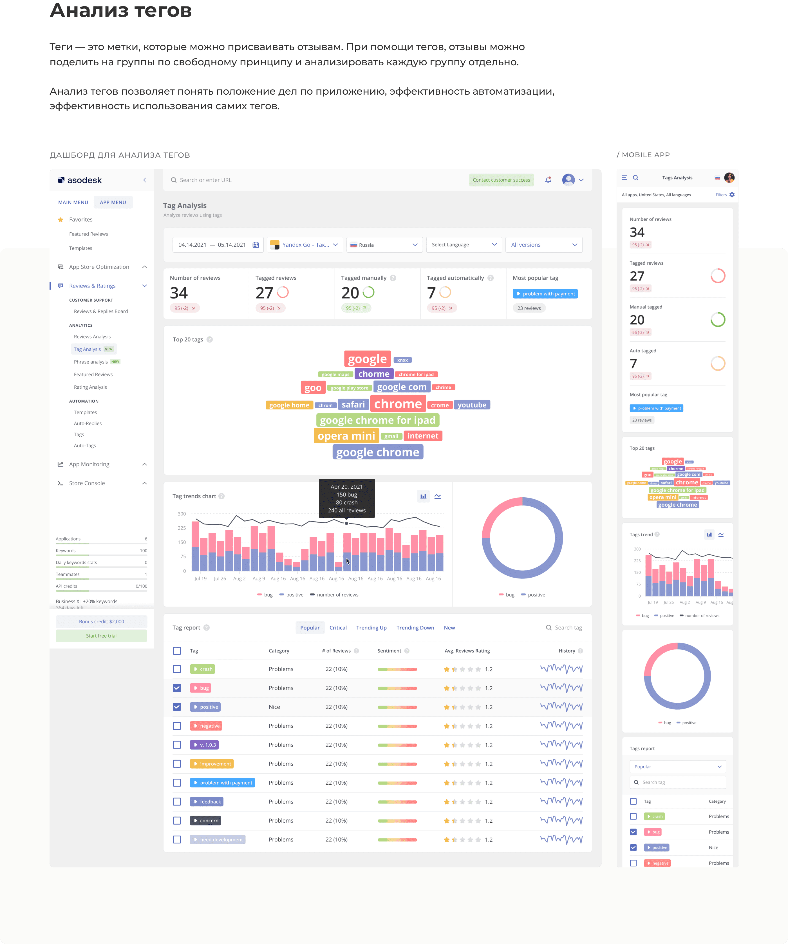The image size is (788, 944).
Task: Open the date range calendar icon
Action: (256, 244)
